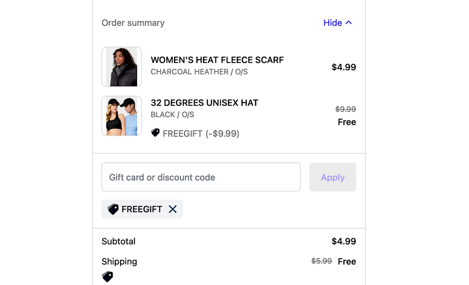Open the Women's Heat Fleece Scarf thumbnail
469x285 pixels.
[122, 67]
